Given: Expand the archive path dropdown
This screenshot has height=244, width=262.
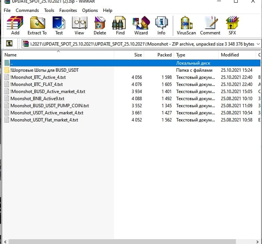Looking at the screenshot, I should click(x=258, y=44).
